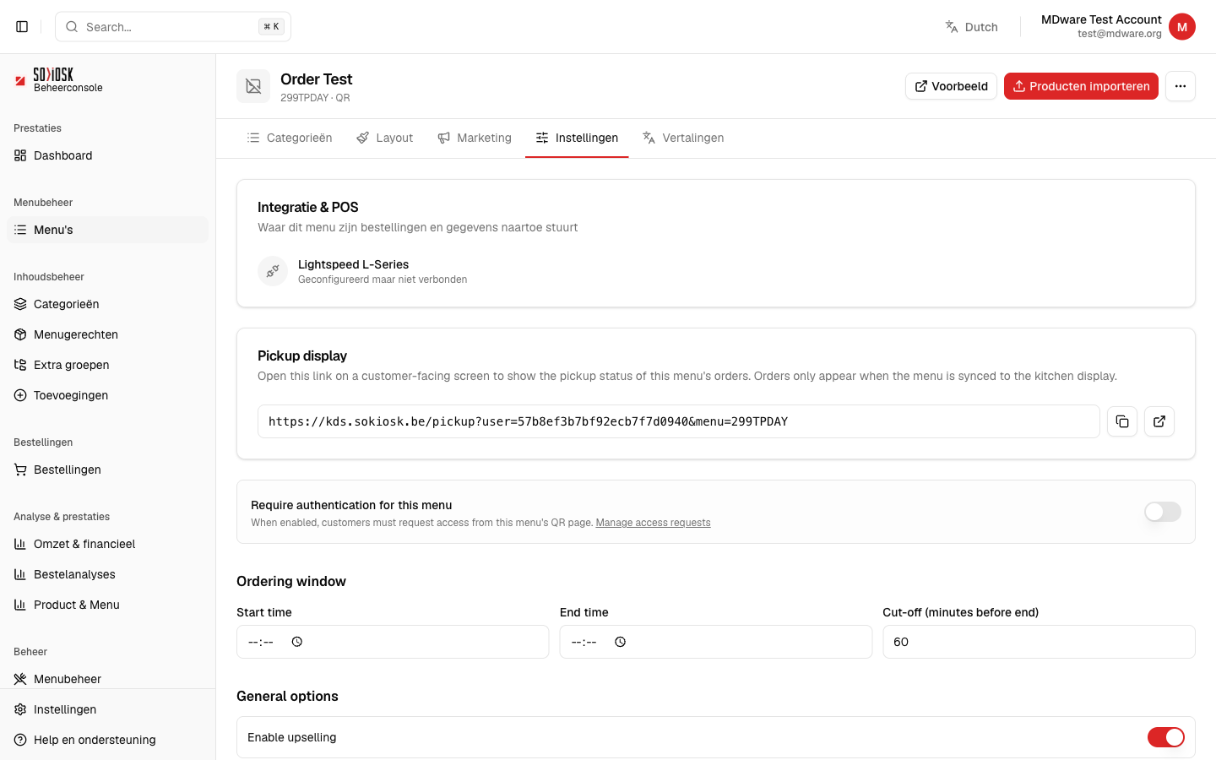Click the Dashboard grid icon
This screenshot has height=760, width=1216.
[x=20, y=155]
